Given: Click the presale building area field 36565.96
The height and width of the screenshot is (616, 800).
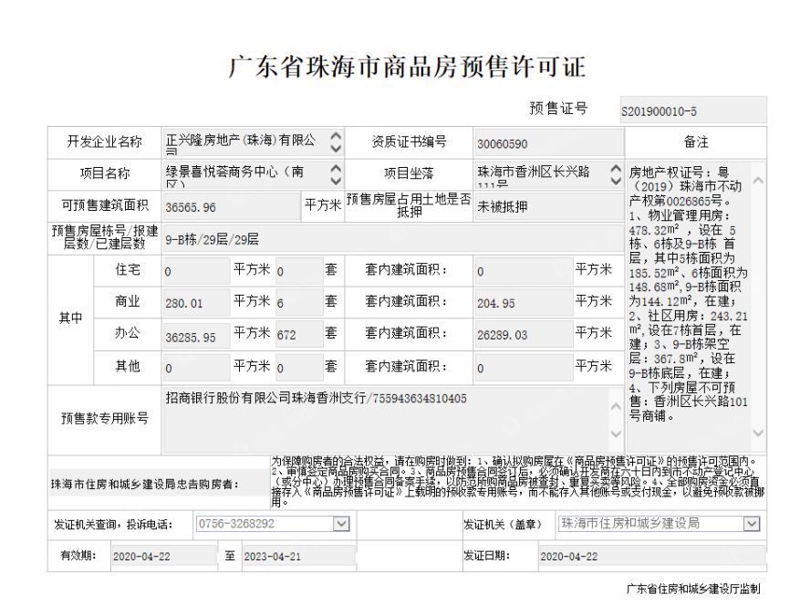Looking at the screenshot, I should tap(232, 206).
